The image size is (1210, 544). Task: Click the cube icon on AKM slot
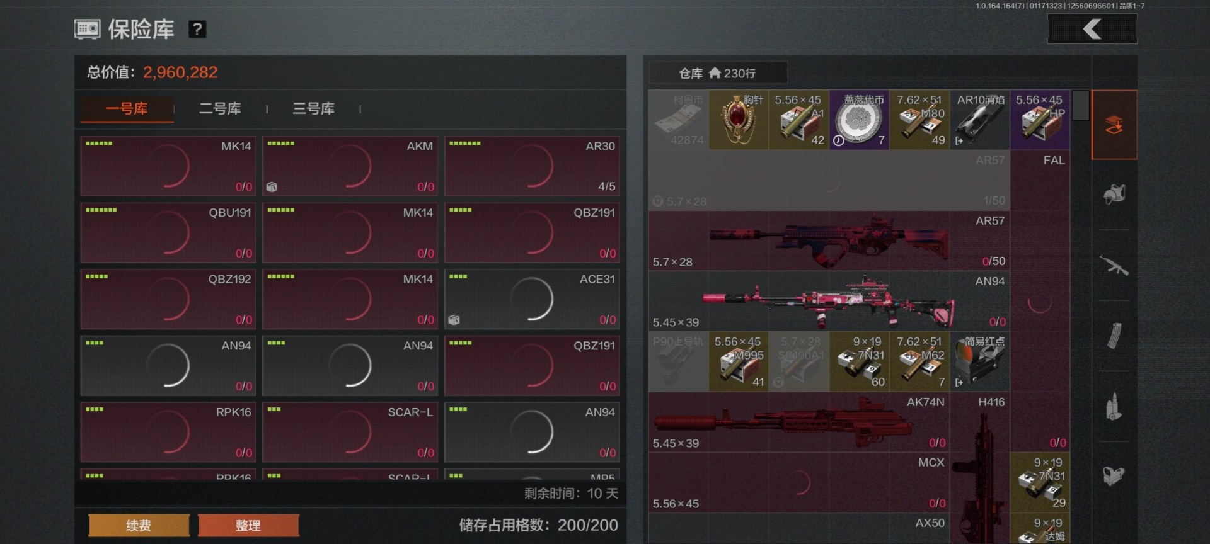tap(272, 187)
